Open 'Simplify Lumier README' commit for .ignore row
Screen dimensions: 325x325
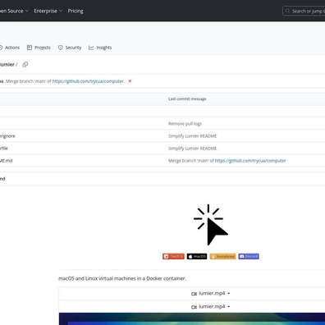pyautogui.click(x=192, y=136)
